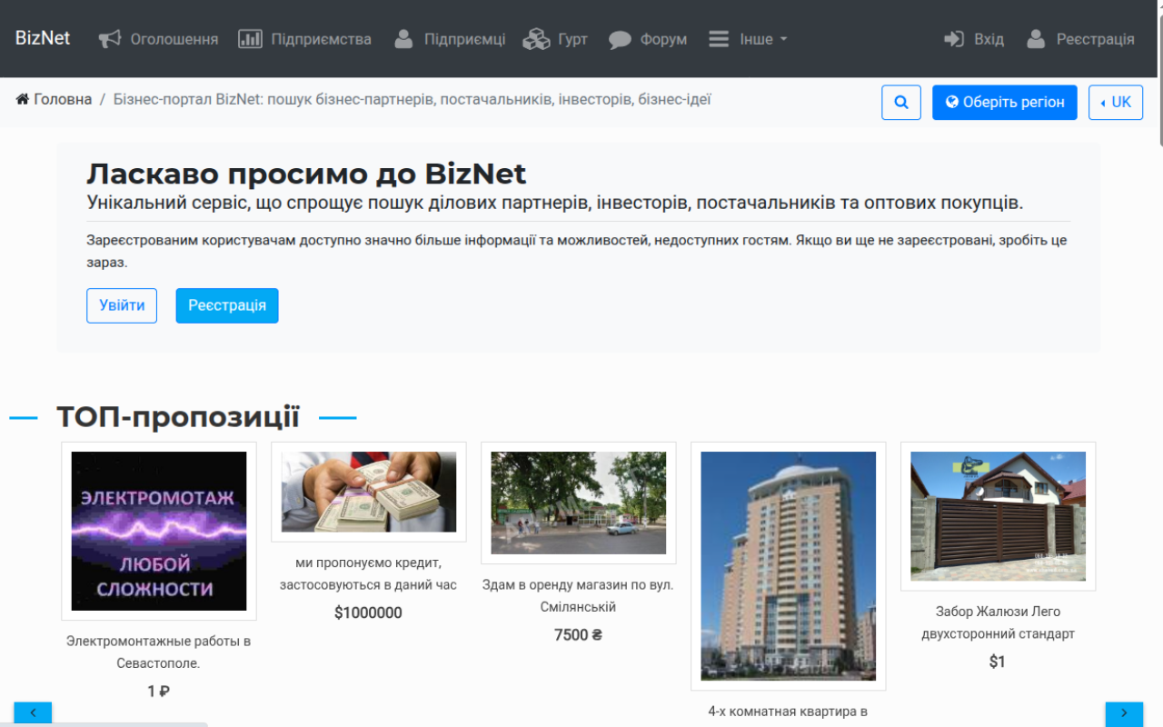Open the UK language switcher
The width and height of the screenshot is (1163, 727).
[1116, 102]
